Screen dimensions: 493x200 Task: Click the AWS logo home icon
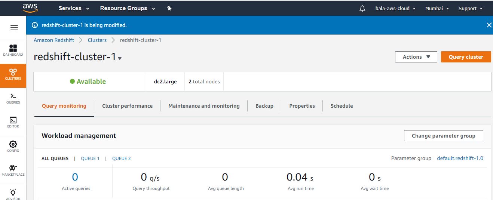click(30, 7)
